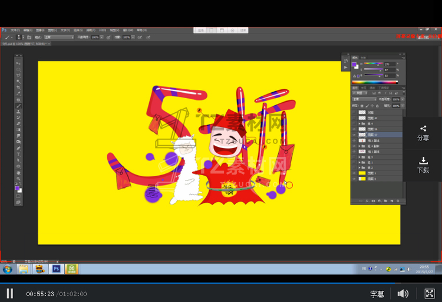Select the Brush tool in toolbox

coord(18,106)
